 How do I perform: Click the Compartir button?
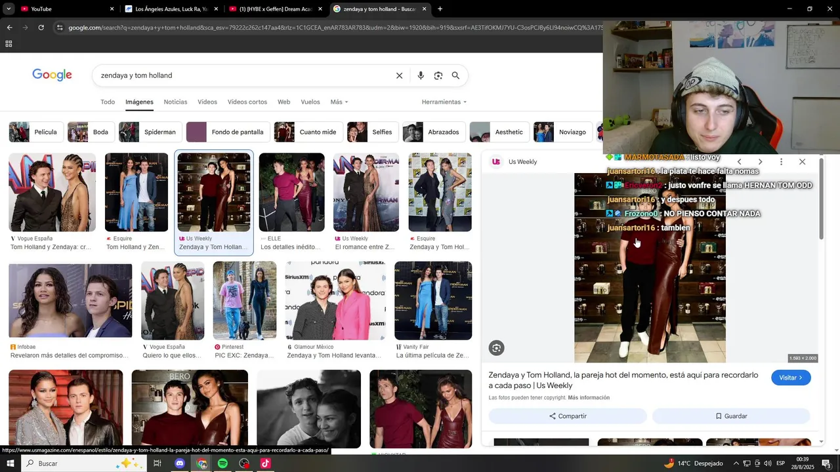(x=568, y=416)
